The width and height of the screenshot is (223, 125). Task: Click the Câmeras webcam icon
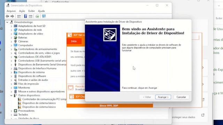[15, 41]
